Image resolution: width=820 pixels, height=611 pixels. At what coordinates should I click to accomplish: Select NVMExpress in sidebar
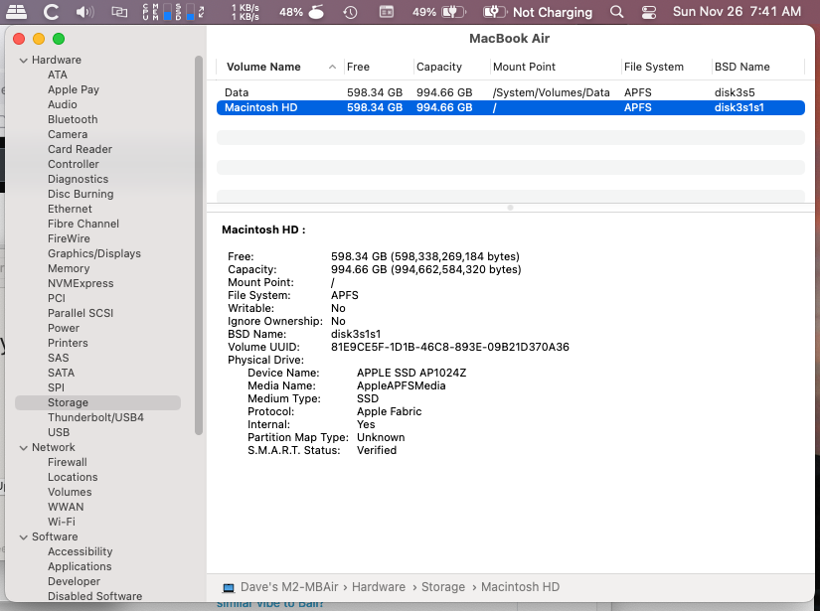tap(81, 283)
